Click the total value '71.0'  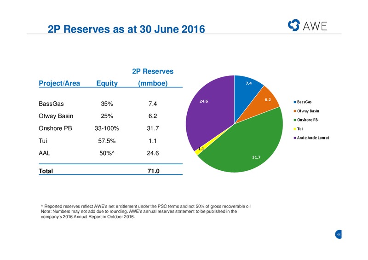point(154,171)
